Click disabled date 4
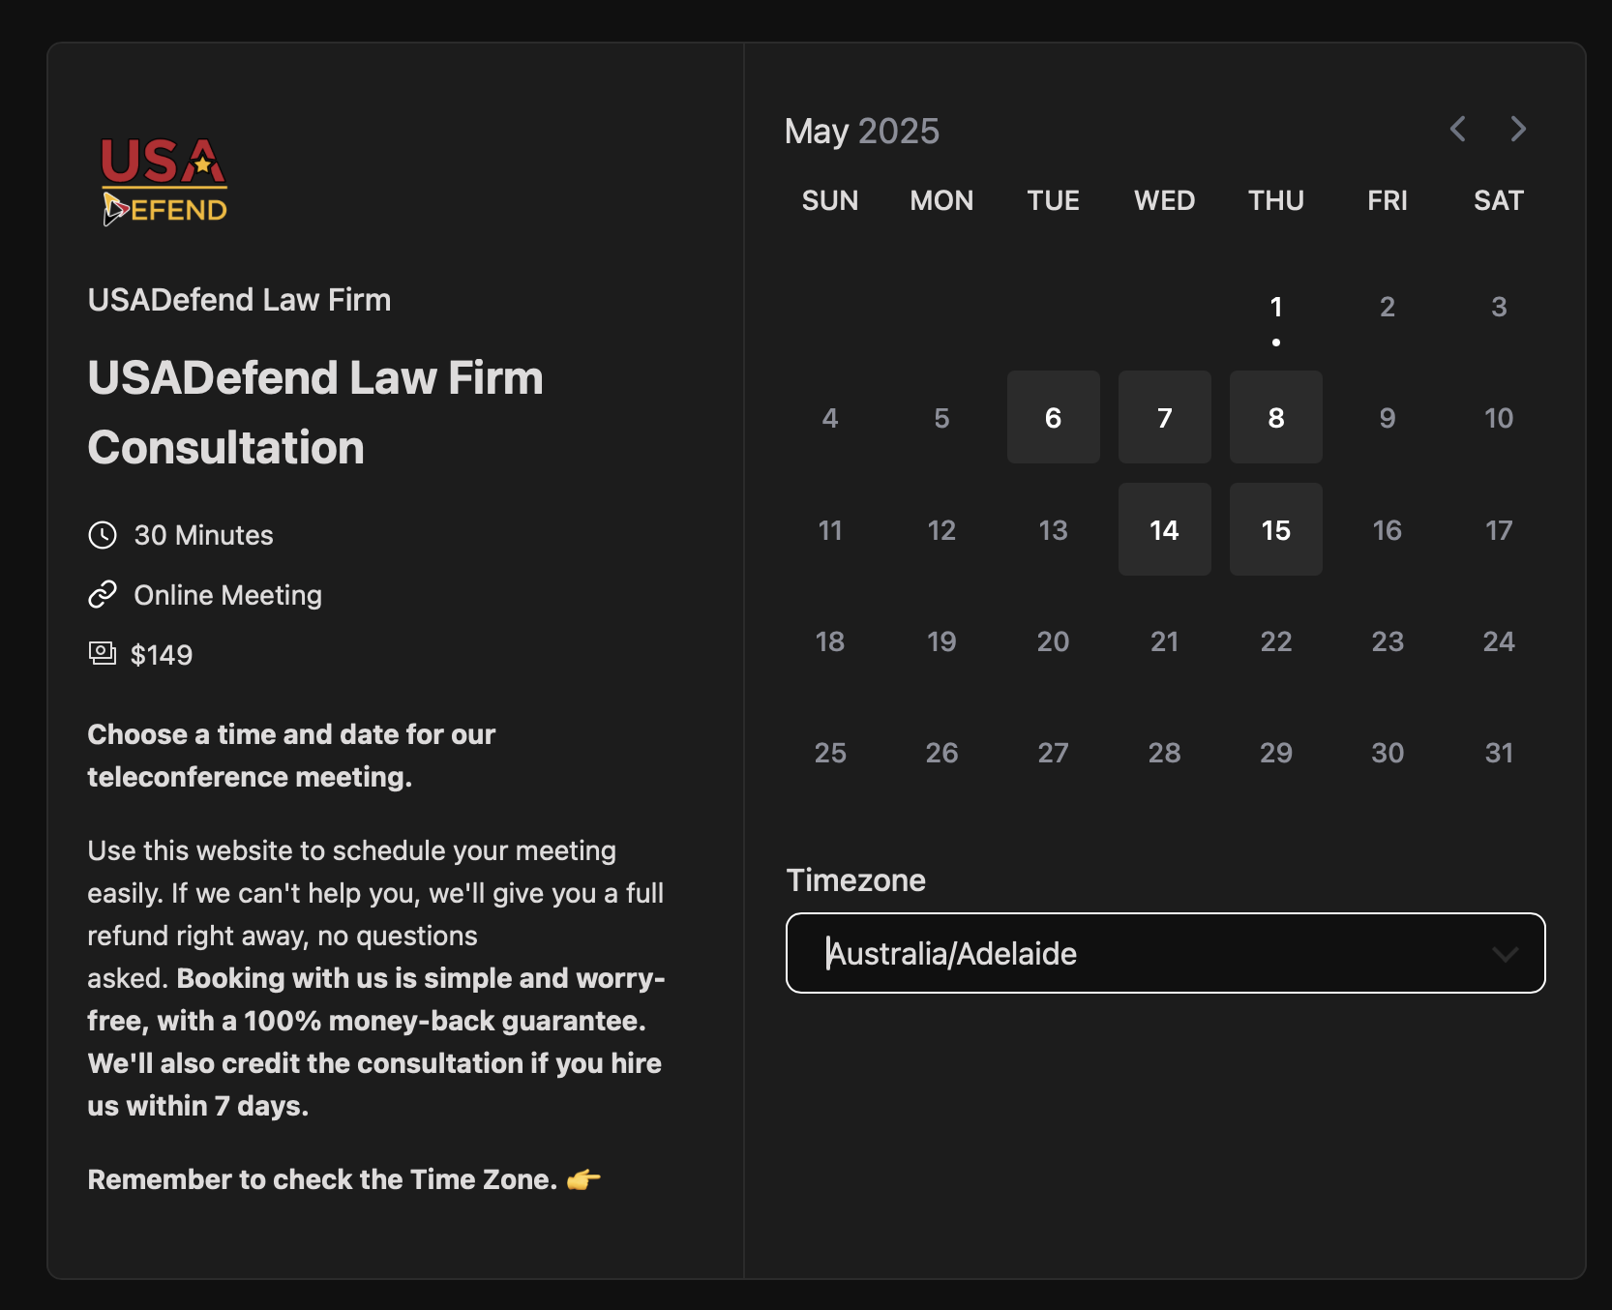Image resolution: width=1612 pixels, height=1310 pixels. 830,417
